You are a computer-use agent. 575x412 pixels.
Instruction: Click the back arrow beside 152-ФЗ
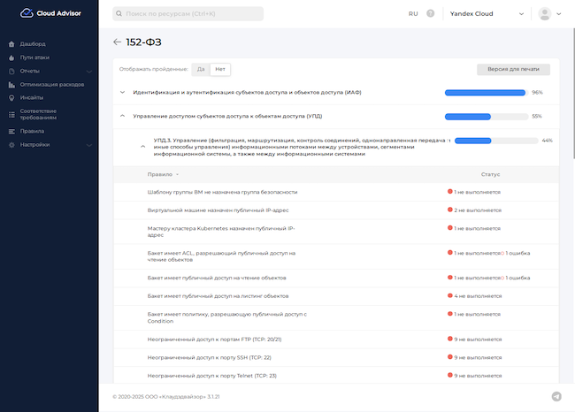(x=118, y=42)
